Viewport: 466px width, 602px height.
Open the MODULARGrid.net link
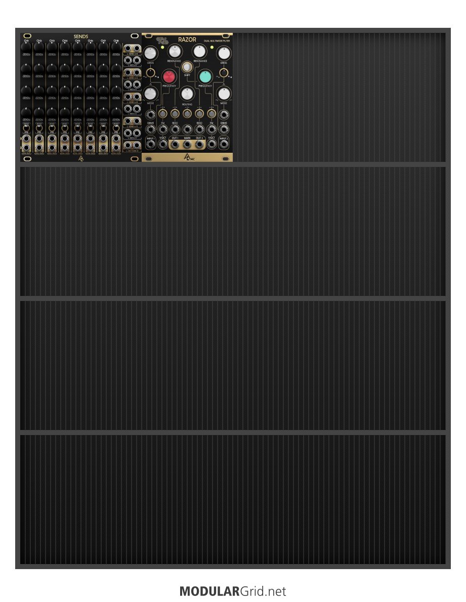(x=233, y=591)
